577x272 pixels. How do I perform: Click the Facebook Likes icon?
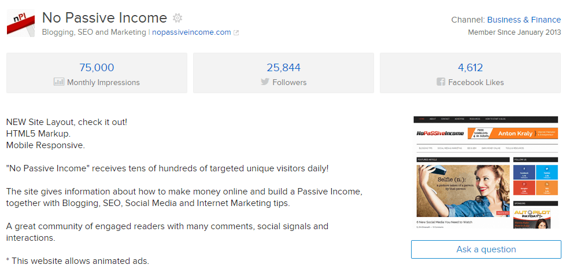pos(441,82)
